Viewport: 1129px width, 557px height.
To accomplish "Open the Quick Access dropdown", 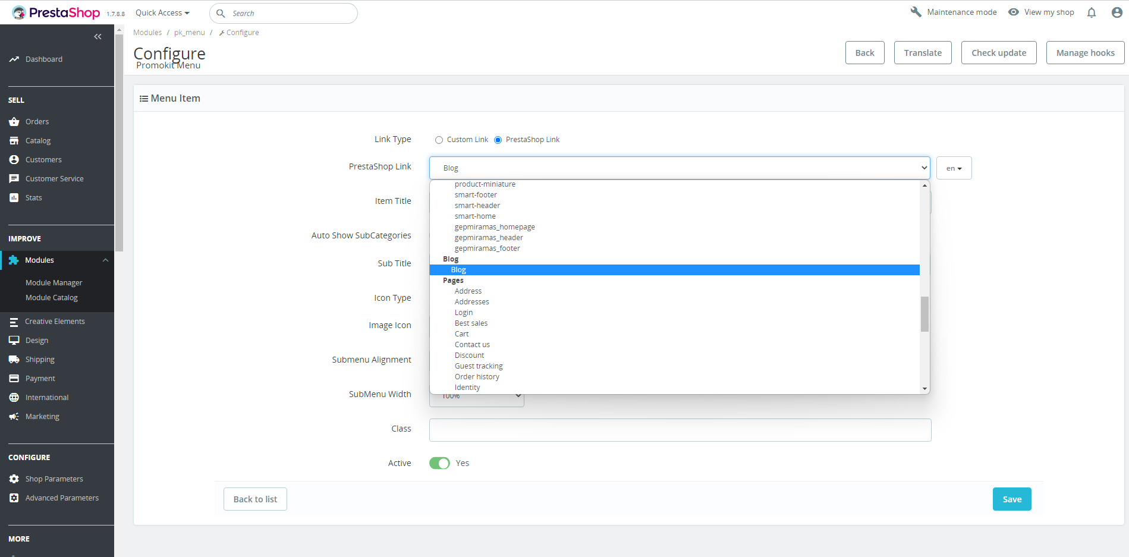I will (x=162, y=13).
